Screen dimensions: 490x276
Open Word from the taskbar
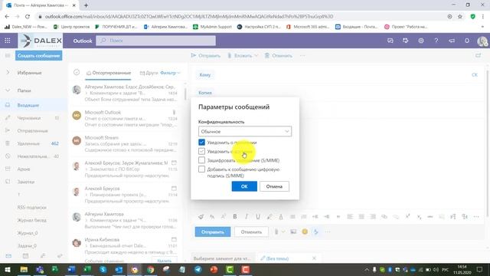point(71,269)
